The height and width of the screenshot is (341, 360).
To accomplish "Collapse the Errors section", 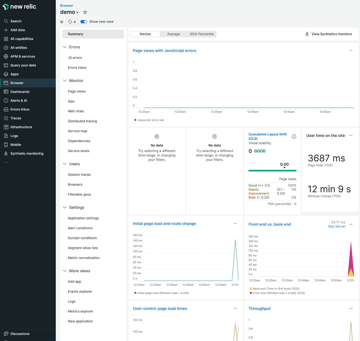I will click(65, 47).
